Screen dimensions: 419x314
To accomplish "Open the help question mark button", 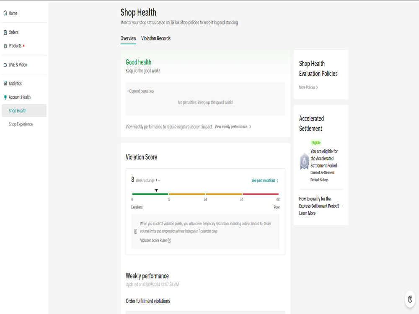I will pos(410,299).
